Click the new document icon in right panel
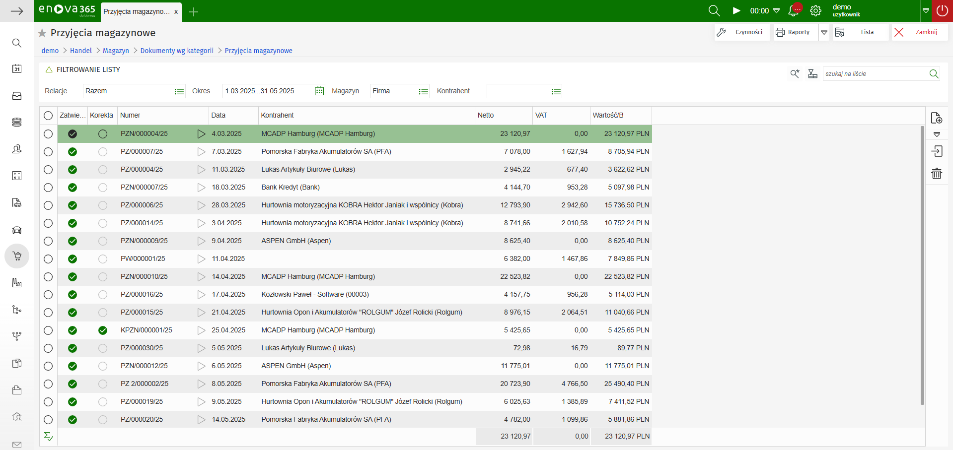953x450 pixels. point(936,118)
